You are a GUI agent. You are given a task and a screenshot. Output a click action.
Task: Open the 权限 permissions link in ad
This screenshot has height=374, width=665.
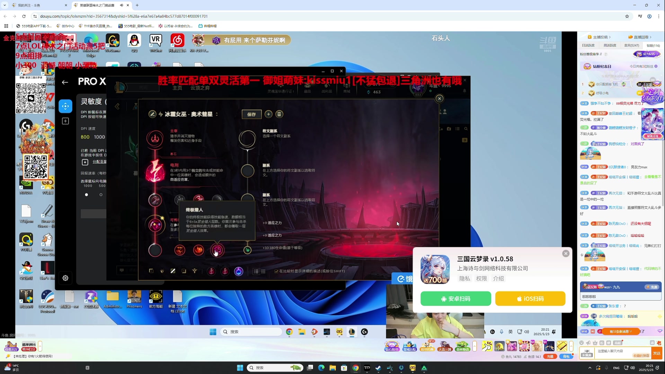(481, 278)
